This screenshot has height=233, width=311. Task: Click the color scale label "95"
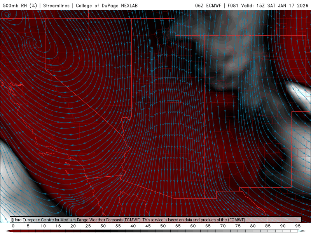point(298,226)
